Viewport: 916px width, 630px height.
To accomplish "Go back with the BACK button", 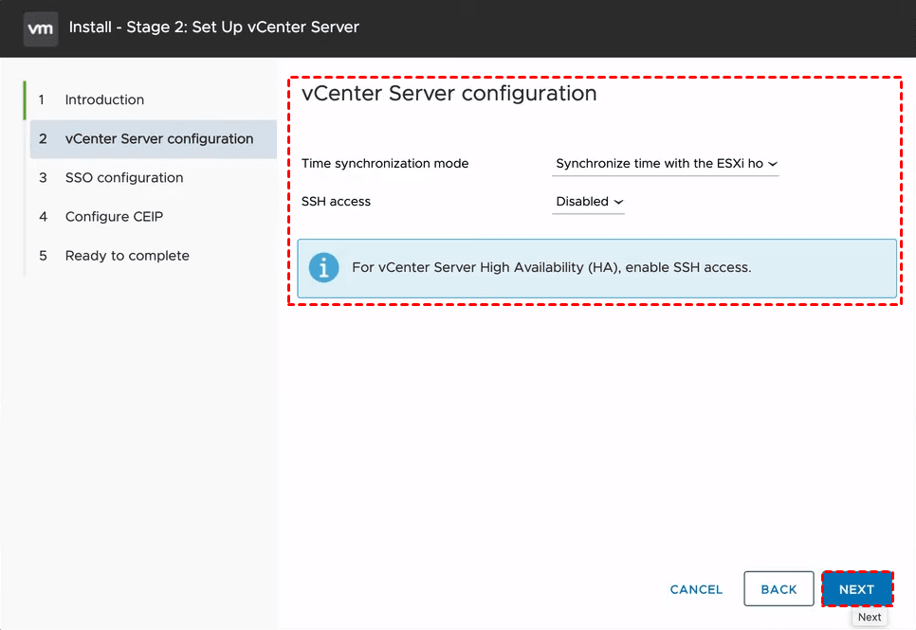I will (779, 589).
